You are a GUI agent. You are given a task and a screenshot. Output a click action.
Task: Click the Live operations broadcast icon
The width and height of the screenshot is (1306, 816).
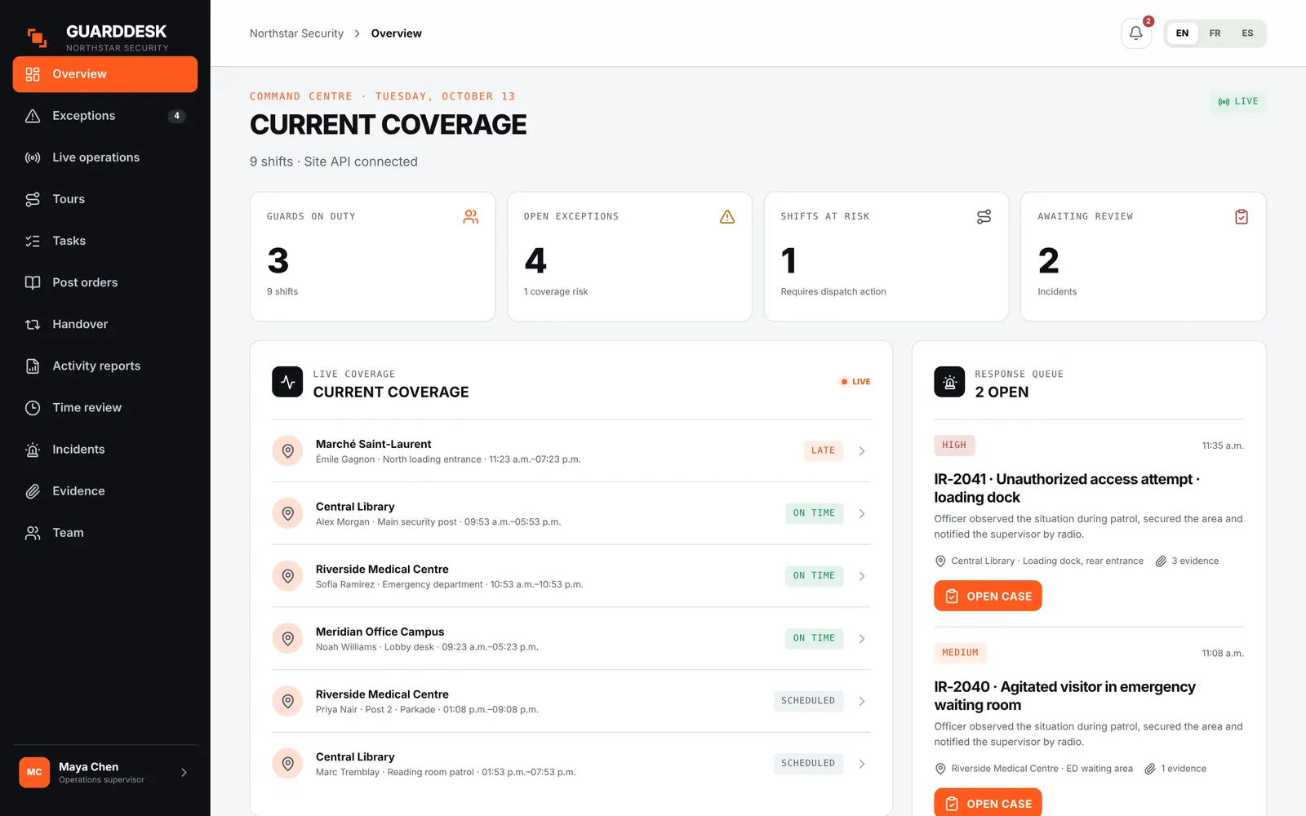[33, 157]
